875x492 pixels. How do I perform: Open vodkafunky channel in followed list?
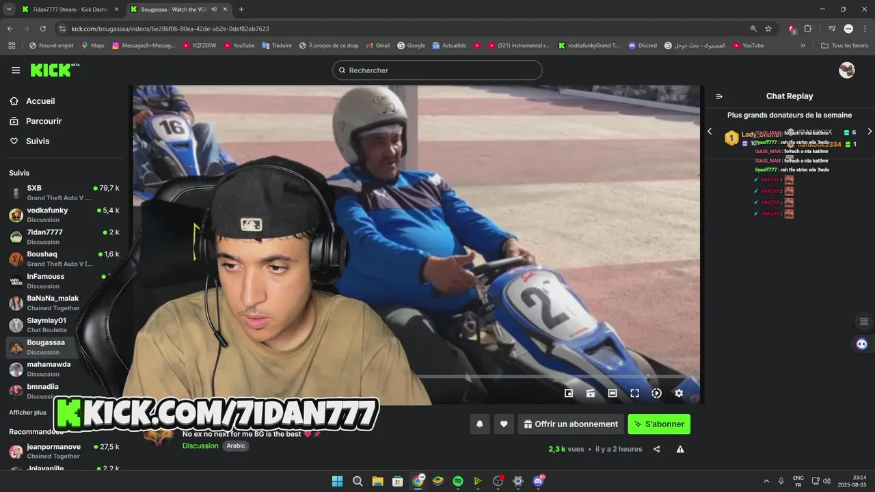click(65, 215)
